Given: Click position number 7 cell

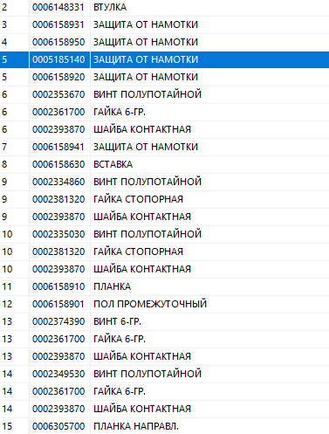Looking at the screenshot, I should coord(14,147).
